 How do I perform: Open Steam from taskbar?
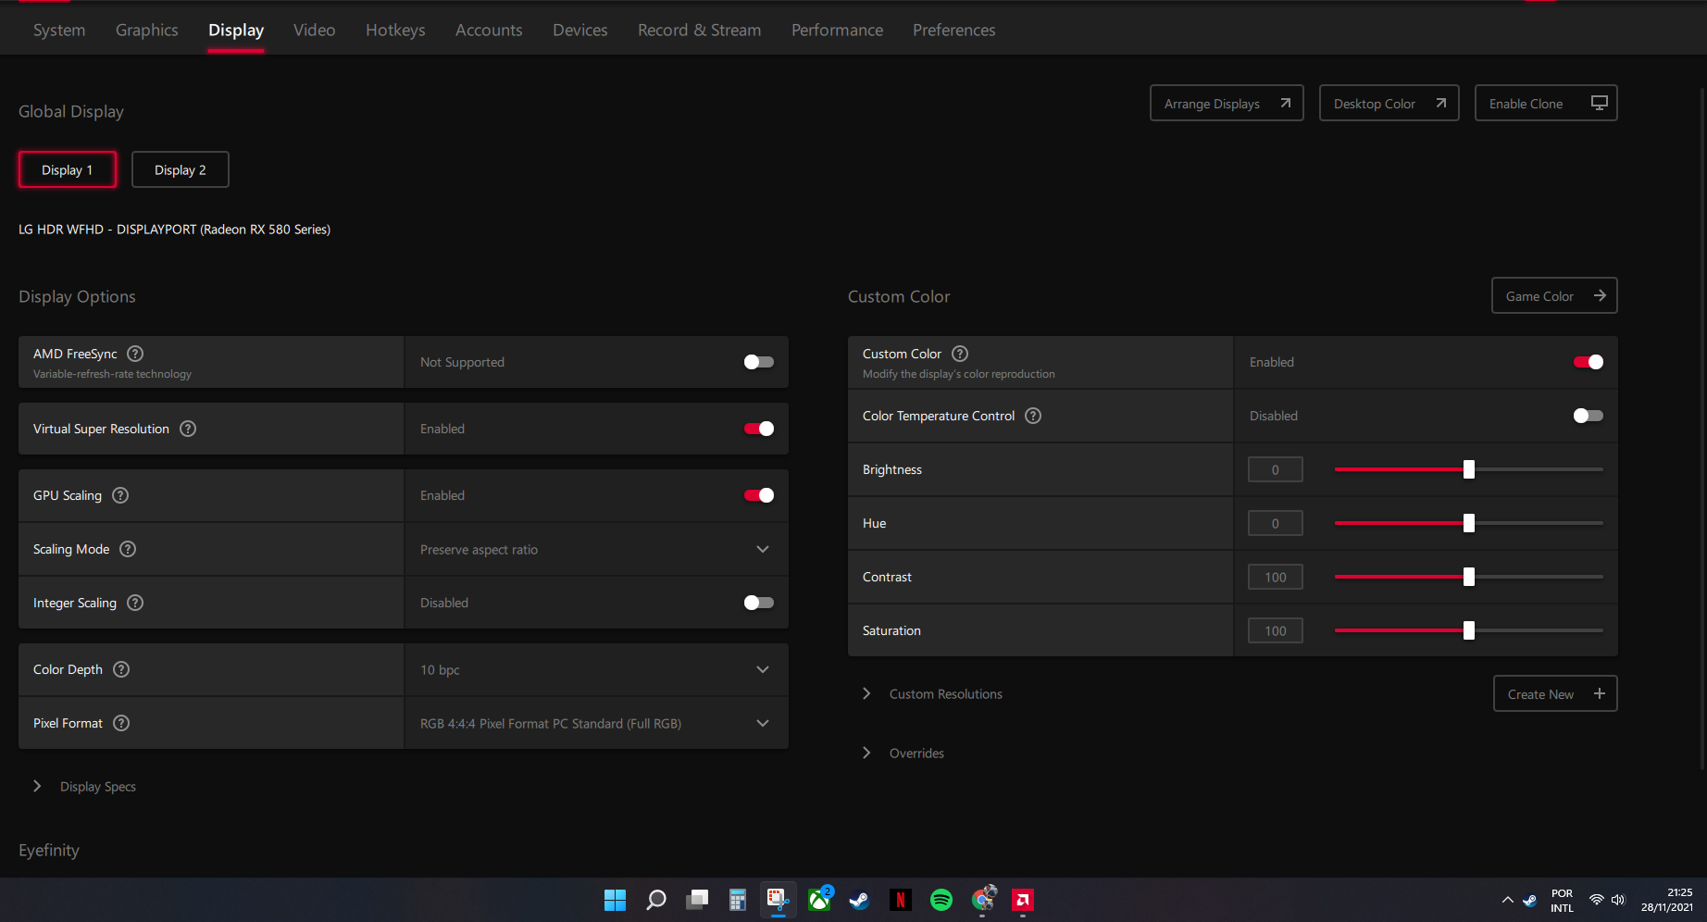click(860, 900)
